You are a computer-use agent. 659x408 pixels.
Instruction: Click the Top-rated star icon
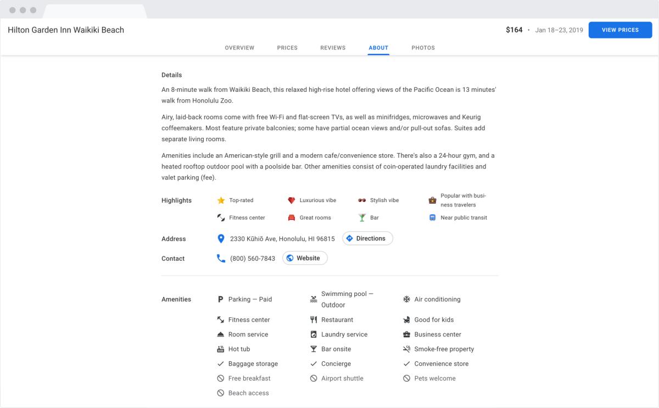(x=221, y=200)
